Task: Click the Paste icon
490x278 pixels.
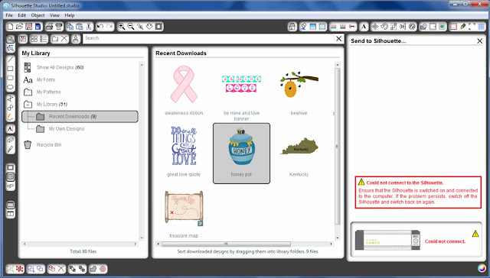Action: pyautogui.click(x=80, y=27)
